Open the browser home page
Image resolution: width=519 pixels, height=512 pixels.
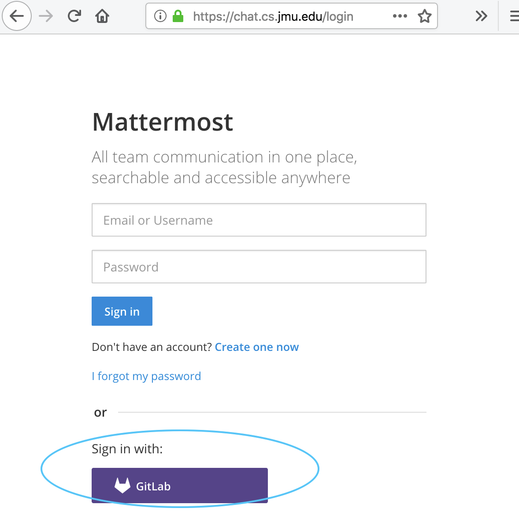click(102, 16)
